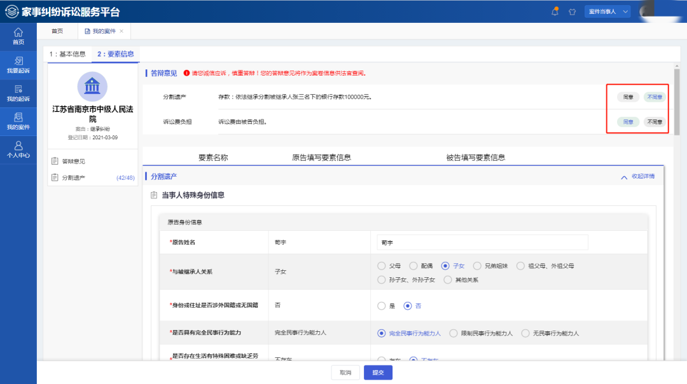Click 同意 for 诉讼费负担
This screenshot has height=384, width=687.
(x=628, y=121)
